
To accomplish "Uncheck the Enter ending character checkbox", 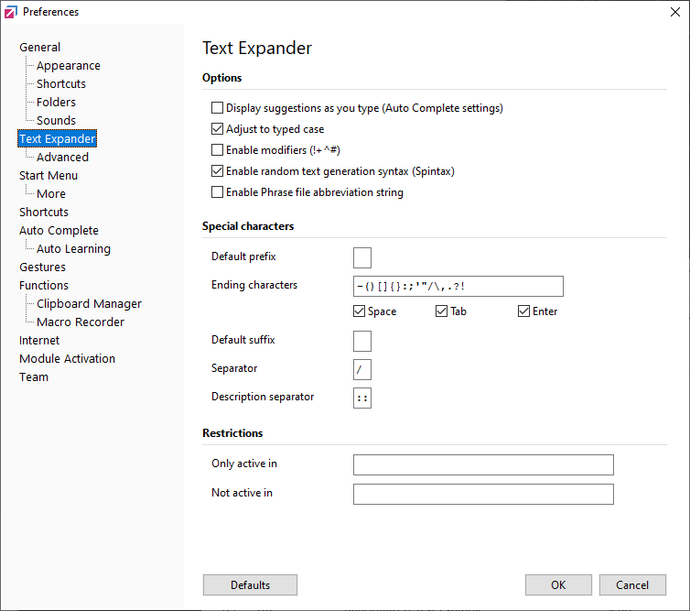I will pyautogui.click(x=524, y=311).
